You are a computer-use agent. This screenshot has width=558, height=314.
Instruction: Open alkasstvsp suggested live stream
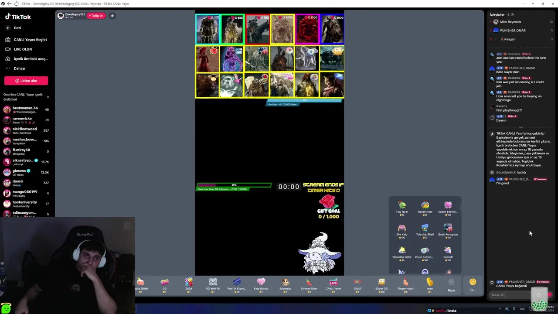click(26, 162)
